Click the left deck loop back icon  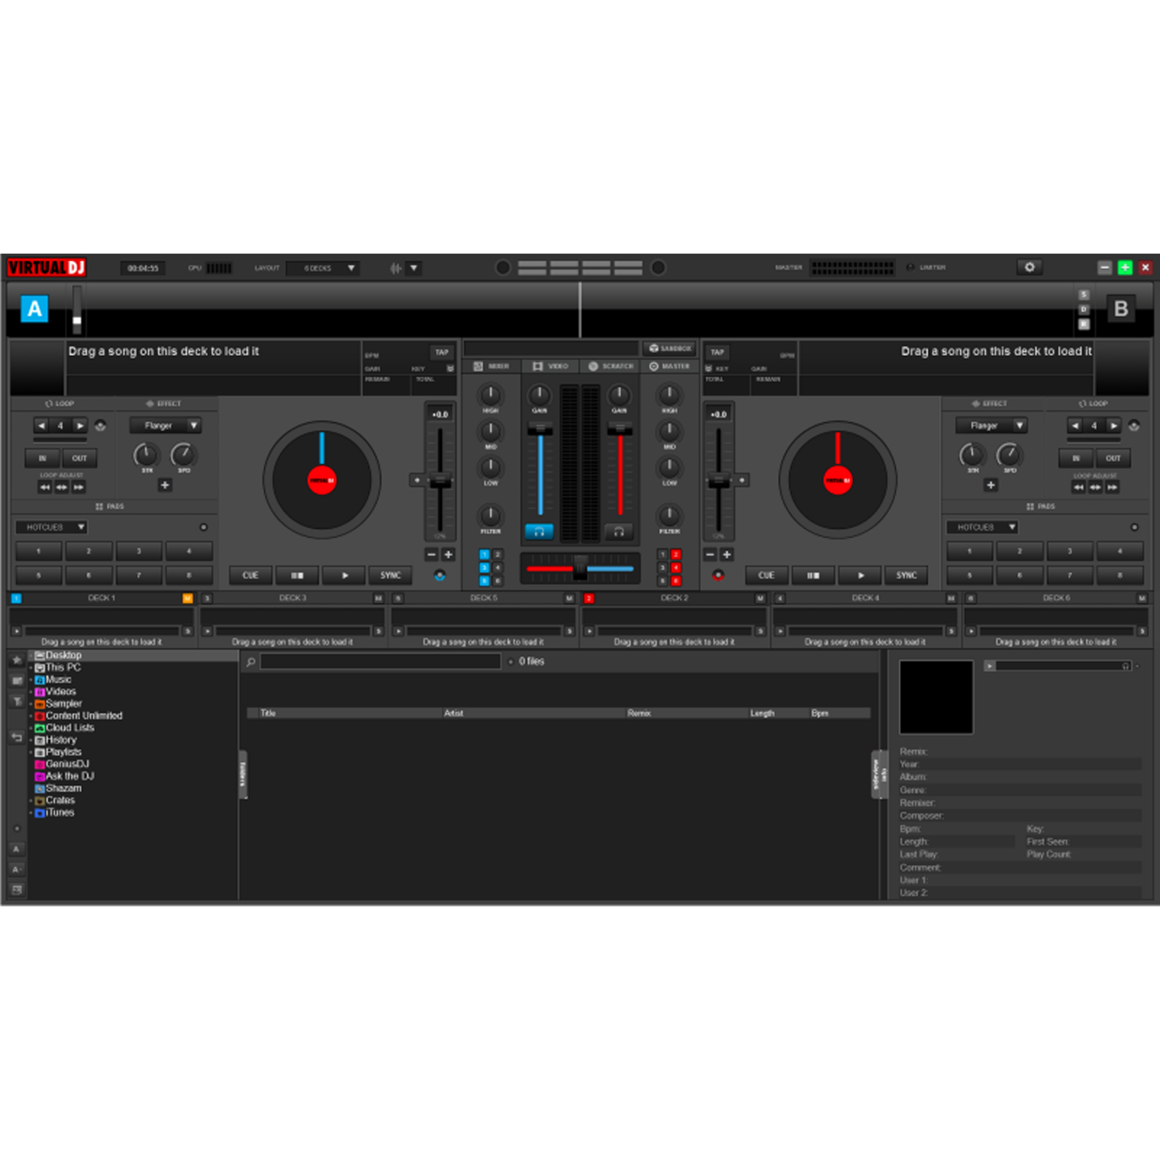pyautogui.click(x=100, y=425)
